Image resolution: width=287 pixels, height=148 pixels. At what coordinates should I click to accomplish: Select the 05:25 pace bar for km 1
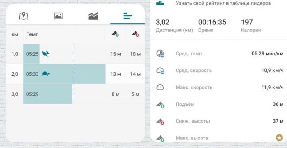tap(32, 54)
